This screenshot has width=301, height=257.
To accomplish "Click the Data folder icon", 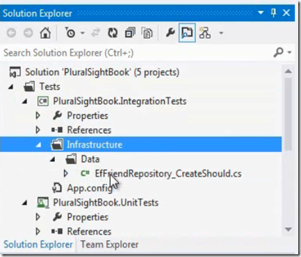I will click(x=71, y=159).
